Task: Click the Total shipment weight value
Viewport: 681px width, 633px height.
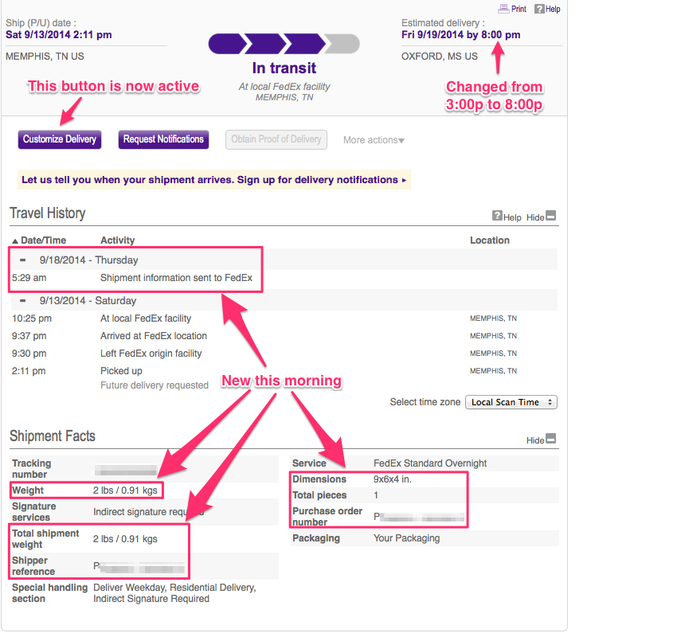Action: pos(125,539)
